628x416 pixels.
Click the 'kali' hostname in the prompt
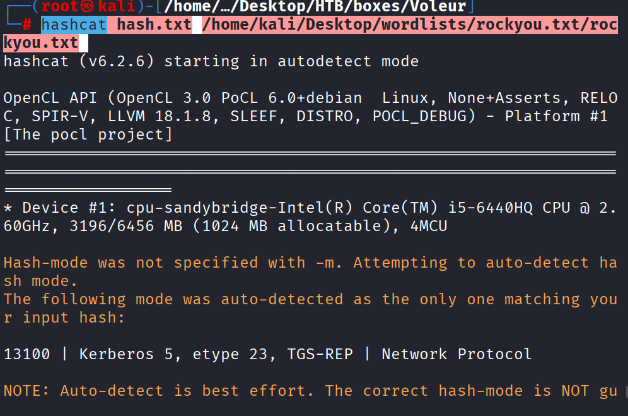pyautogui.click(x=117, y=7)
